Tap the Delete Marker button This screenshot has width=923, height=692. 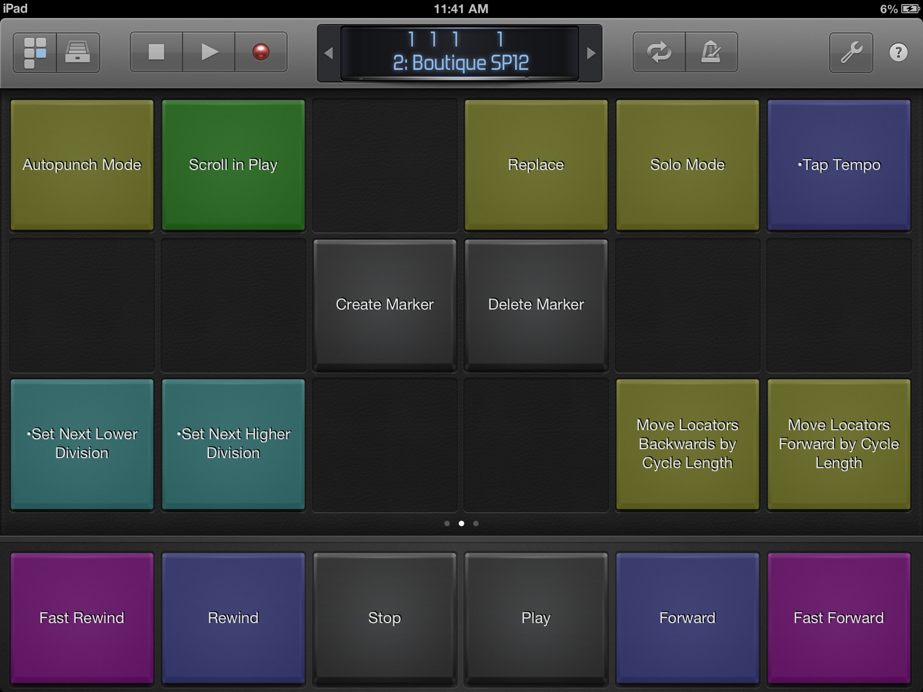(x=536, y=304)
